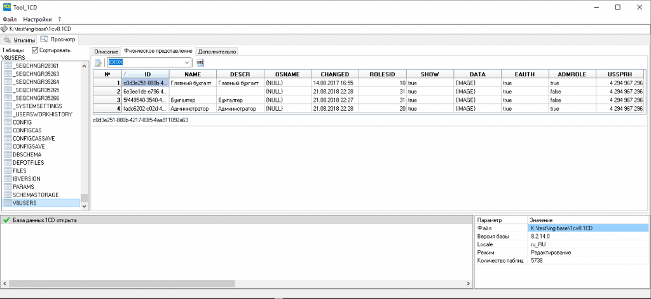This screenshot has height=299, width=651.
Task: Click the table icon beside DBSCHEMA
Action: click(8, 154)
